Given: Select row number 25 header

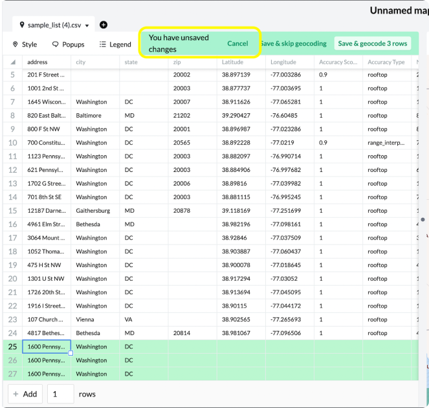Looking at the screenshot, I should click(x=12, y=347).
